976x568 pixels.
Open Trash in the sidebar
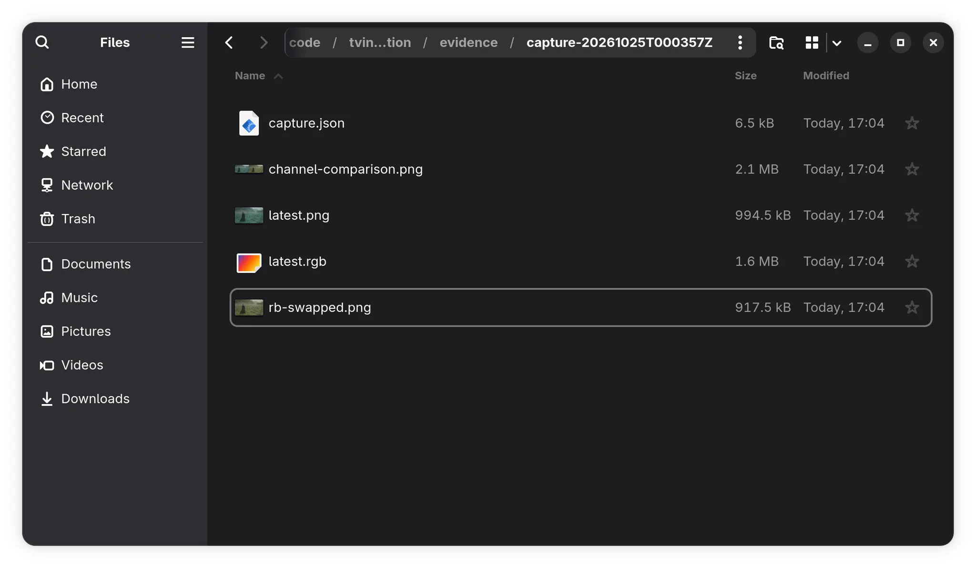click(115, 219)
